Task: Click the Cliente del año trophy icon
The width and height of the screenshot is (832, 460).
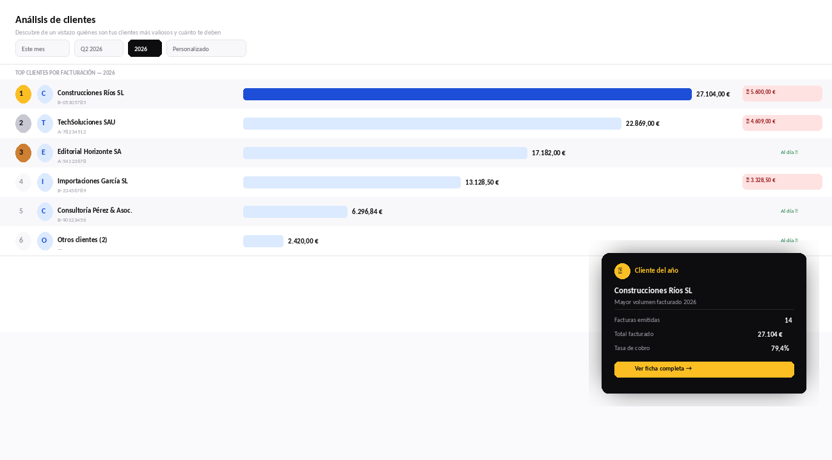Action: click(x=622, y=271)
